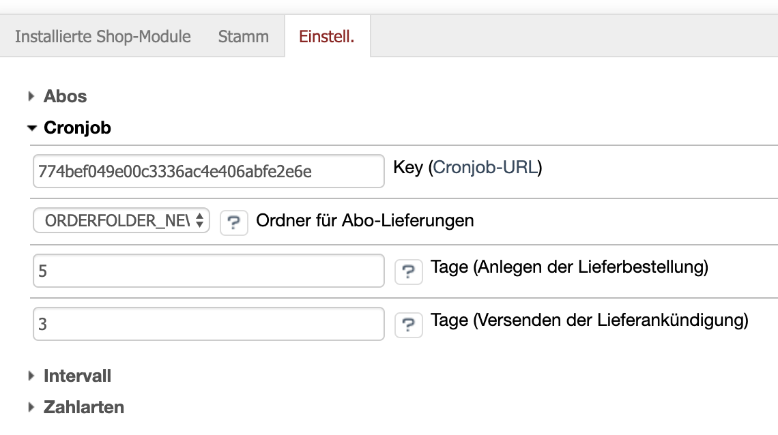Click the Cronjob section heading text
778x435 pixels.
[x=77, y=128]
